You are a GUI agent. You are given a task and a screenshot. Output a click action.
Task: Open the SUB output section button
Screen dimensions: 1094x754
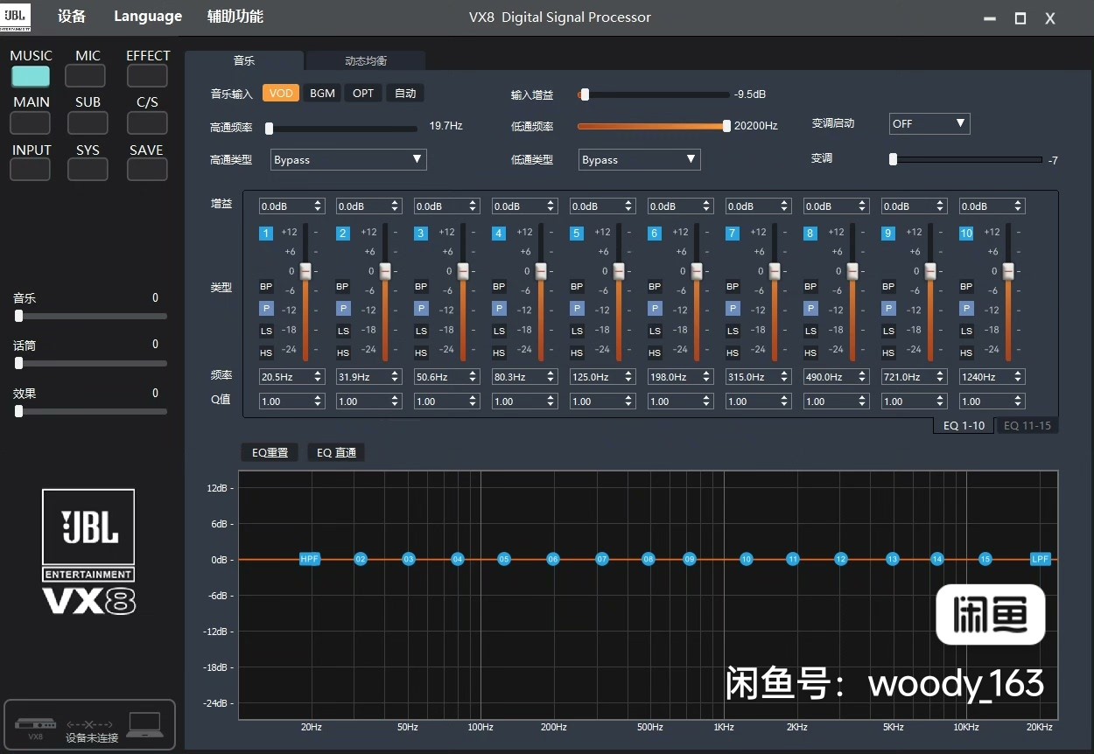pyautogui.click(x=86, y=122)
